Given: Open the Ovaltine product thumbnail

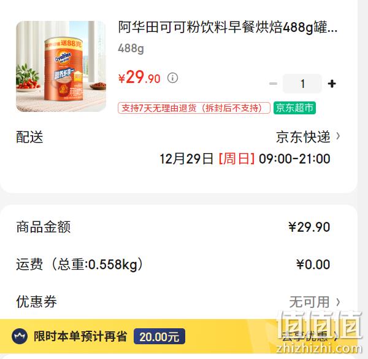Looking at the screenshot, I should tap(61, 66).
